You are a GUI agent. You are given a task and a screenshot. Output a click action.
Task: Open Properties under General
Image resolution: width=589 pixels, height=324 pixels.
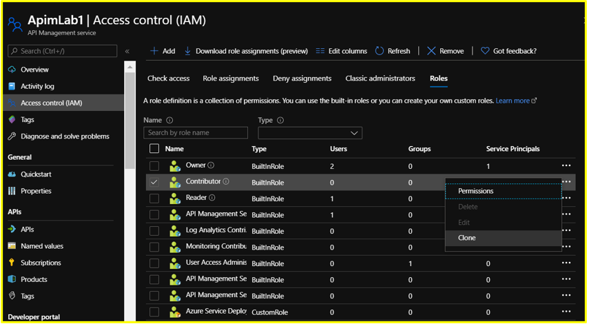coord(36,191)
